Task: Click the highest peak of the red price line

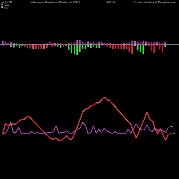Action: point(104,97)
